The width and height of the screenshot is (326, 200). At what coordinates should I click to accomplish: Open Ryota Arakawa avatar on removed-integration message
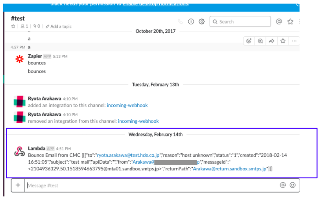(x=19, y=117)
